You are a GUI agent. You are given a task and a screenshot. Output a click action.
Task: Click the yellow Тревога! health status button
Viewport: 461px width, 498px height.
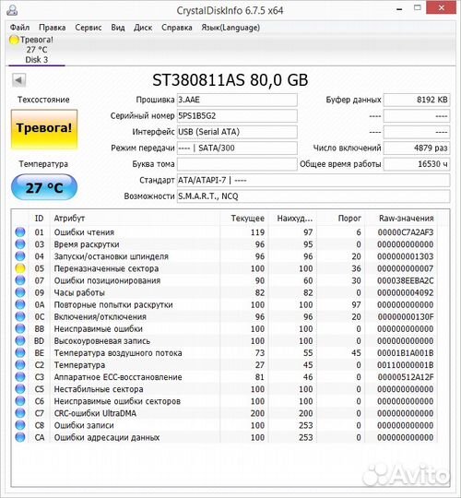click(x=44, y=128)
